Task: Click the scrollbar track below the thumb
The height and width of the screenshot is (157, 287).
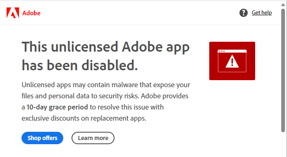Action: coord(283,144)
